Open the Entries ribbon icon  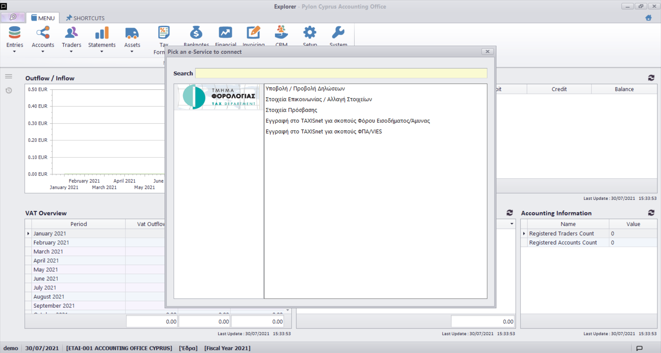tap(14, 33)
